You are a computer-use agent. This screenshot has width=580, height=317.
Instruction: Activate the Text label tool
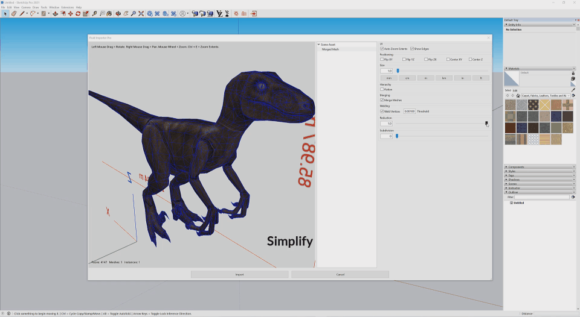coord(102,14)
